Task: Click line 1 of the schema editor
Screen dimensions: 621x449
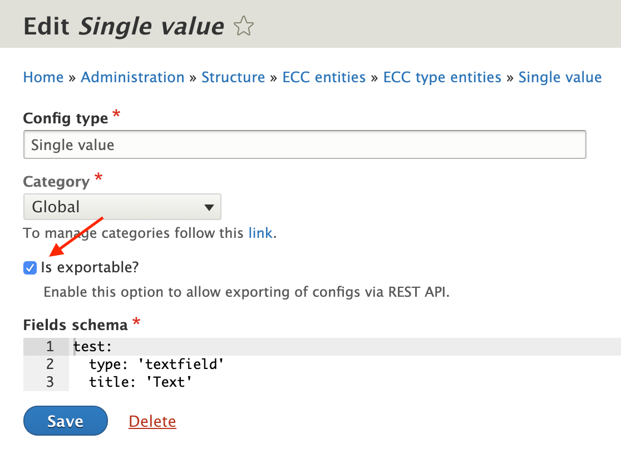Action: [x=167, y=346]
